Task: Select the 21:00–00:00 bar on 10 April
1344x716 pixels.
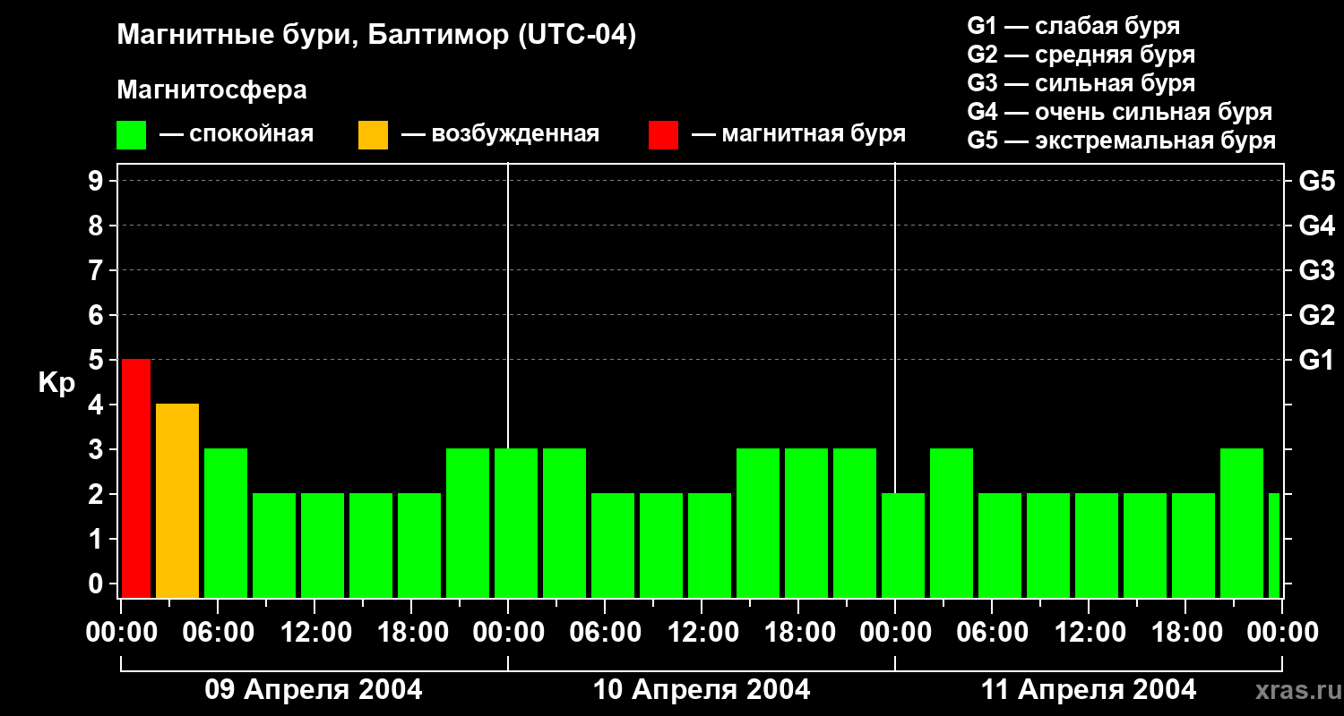Action: [855, 523]
